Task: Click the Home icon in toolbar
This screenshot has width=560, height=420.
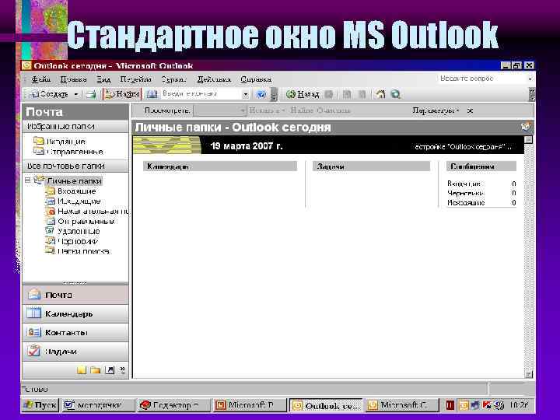Action: tap(380, 94)
